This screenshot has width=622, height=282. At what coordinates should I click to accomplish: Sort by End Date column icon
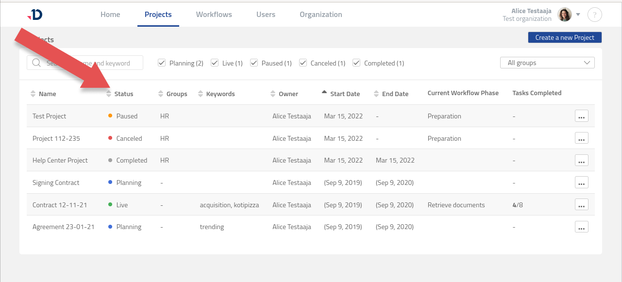click(x=376, y=94)
